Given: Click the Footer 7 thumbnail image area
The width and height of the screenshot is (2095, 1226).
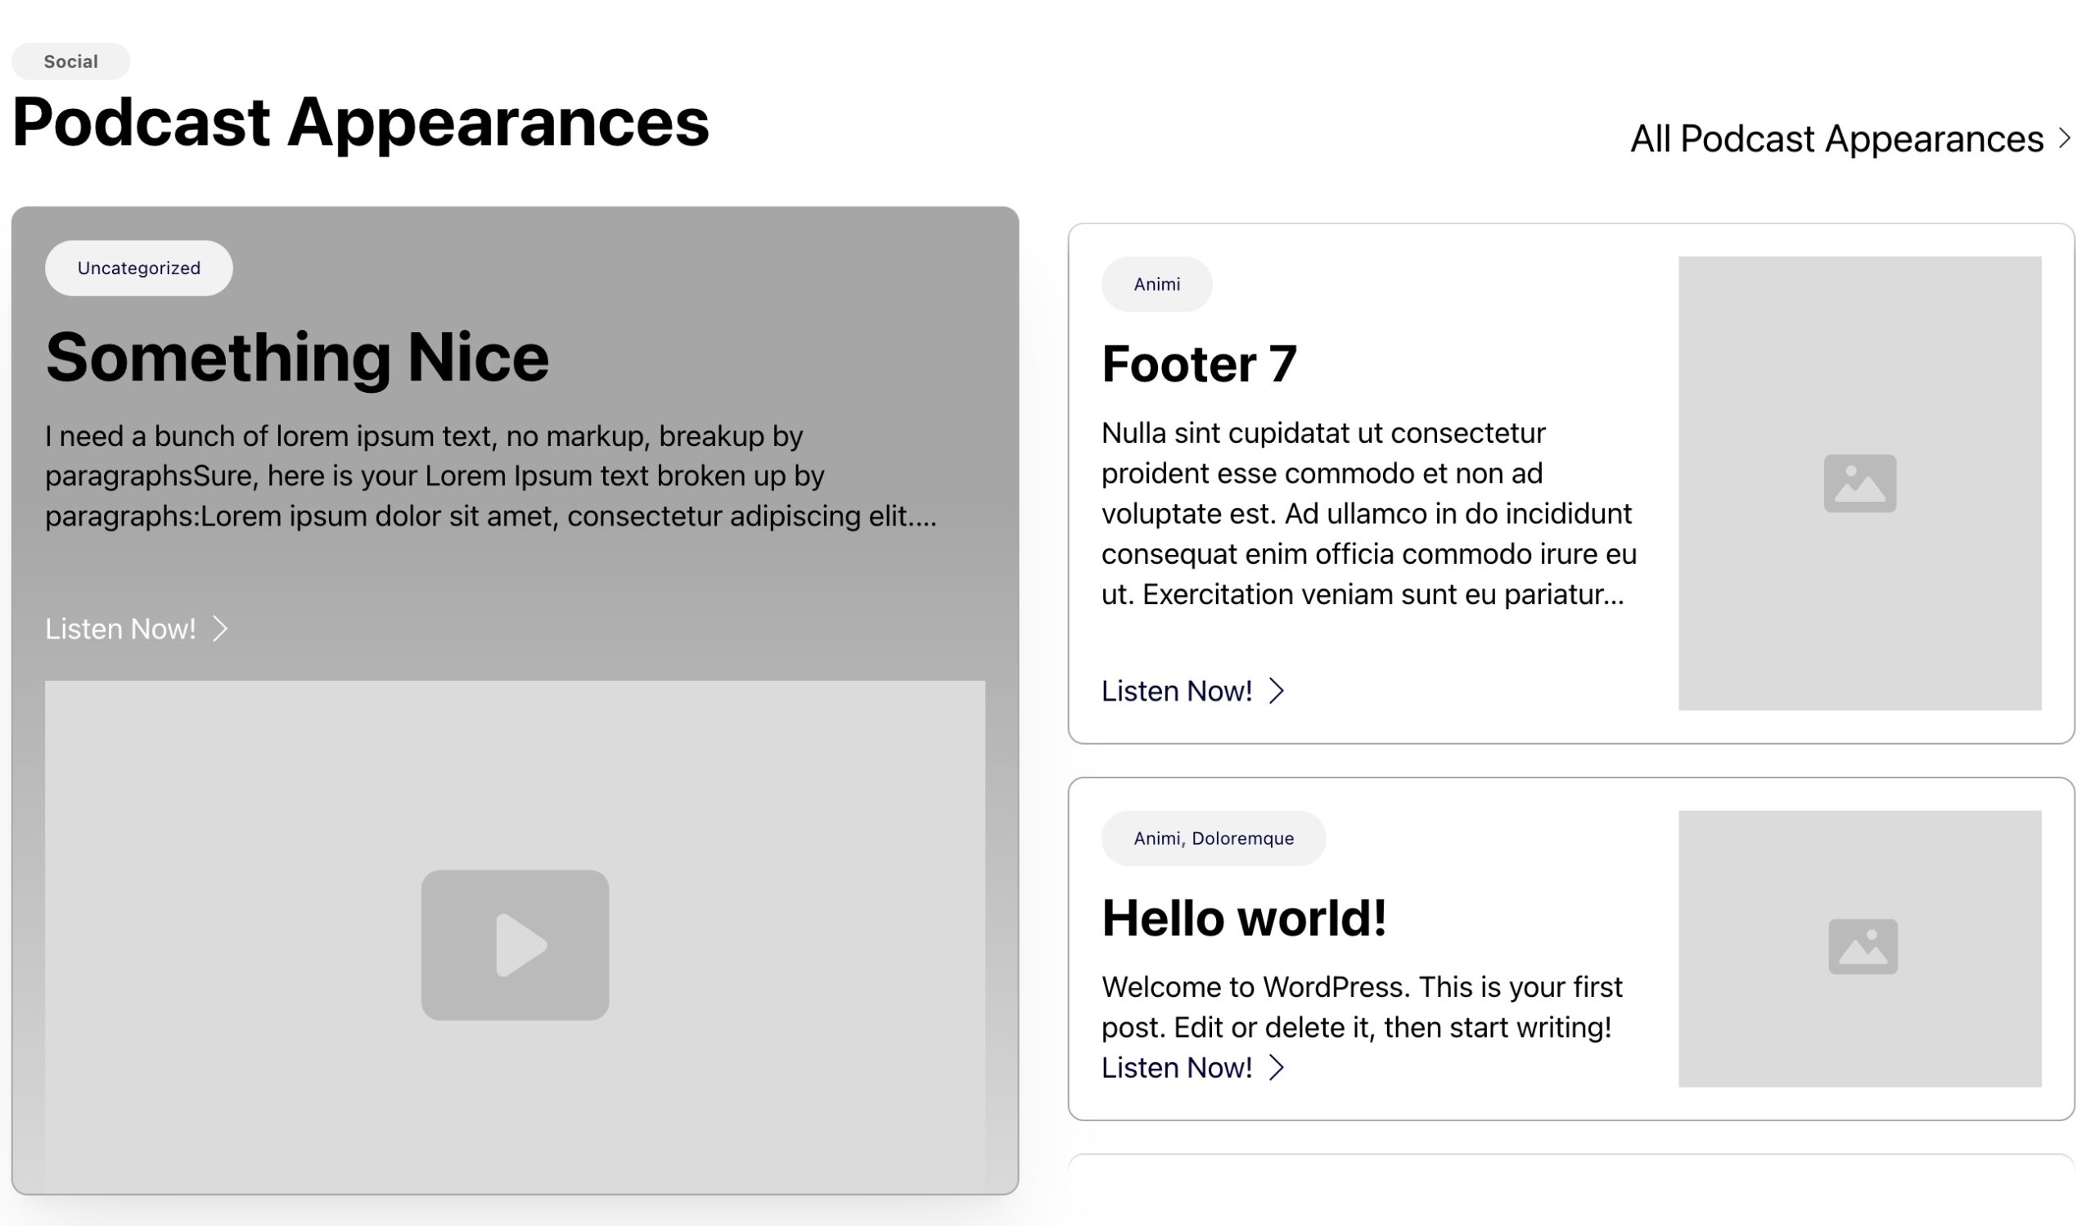Looking at the screenshot, I should pos(1860,598).
